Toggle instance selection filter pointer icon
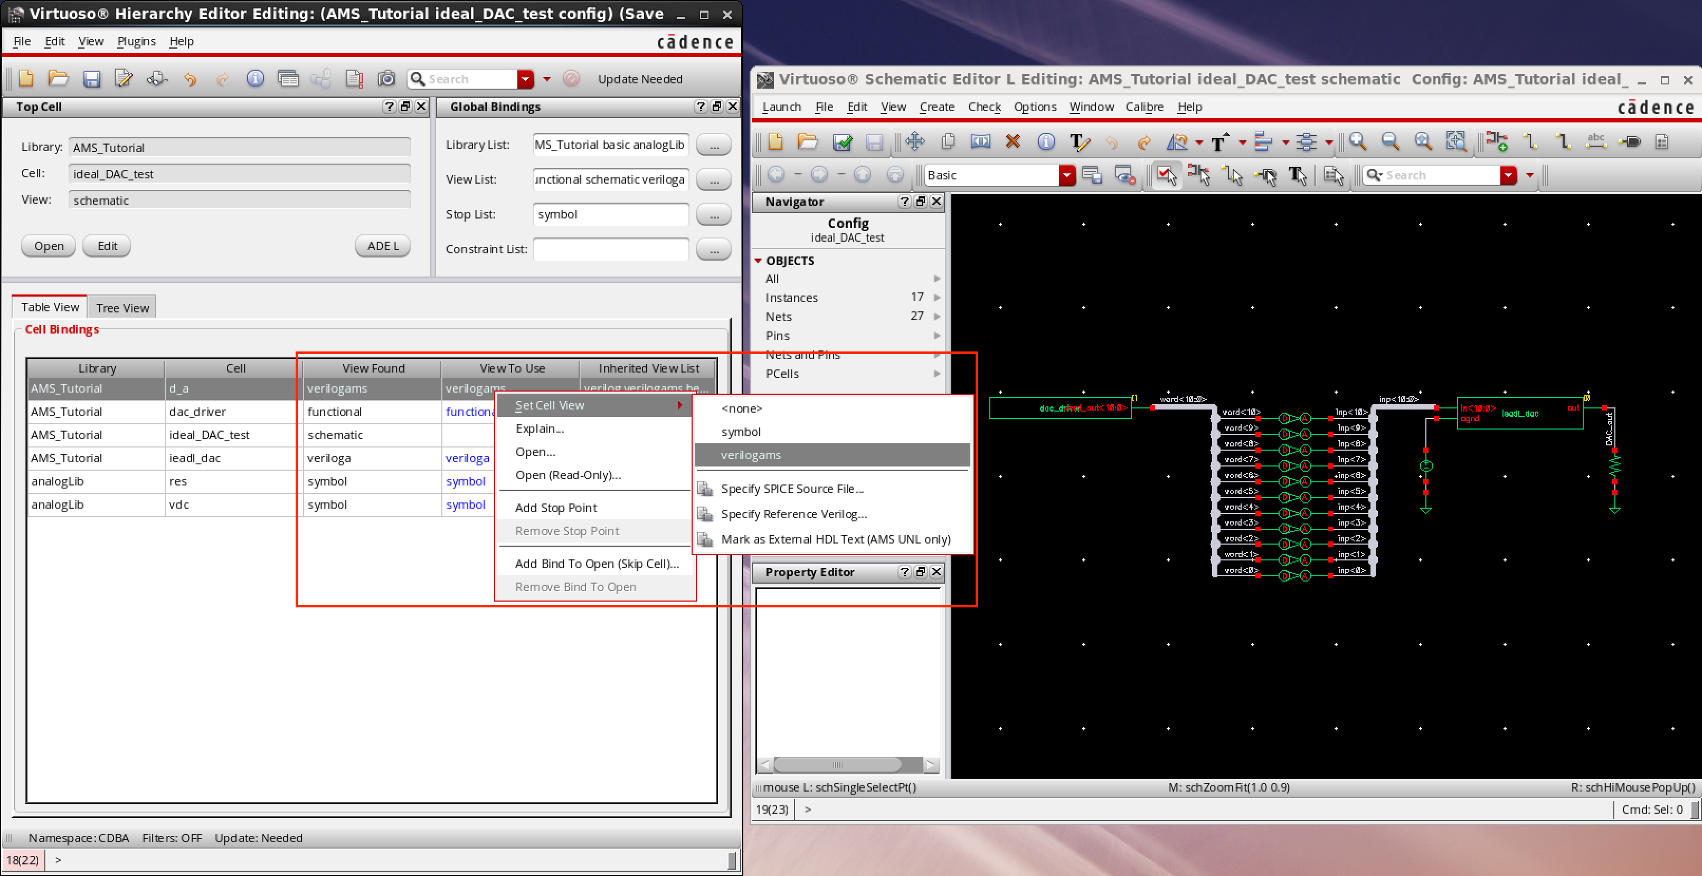 click(x=1198, y=175)
